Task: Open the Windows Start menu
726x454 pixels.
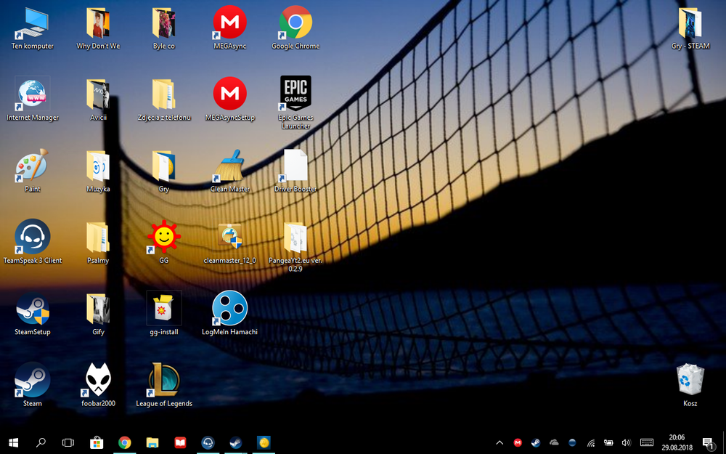Action: pyautogui.click(x=13, y=443)
